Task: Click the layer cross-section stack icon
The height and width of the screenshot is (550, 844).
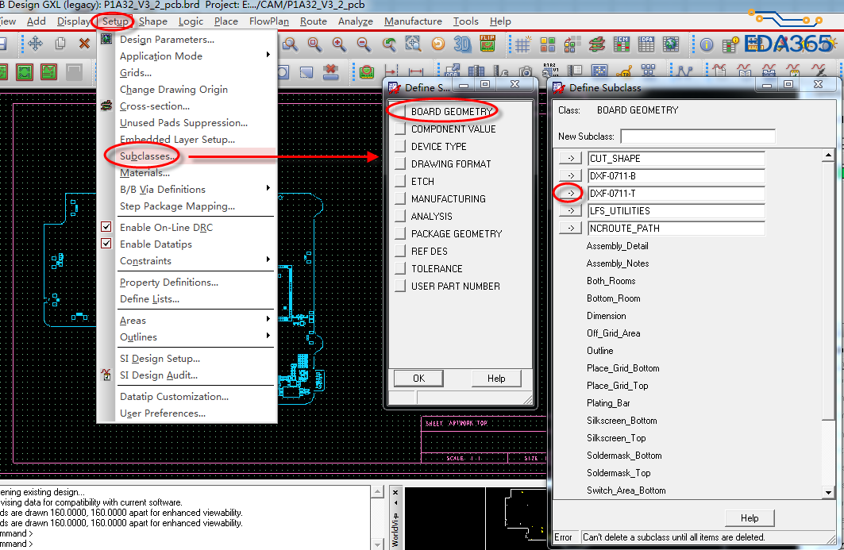Action: click(596, 44)
